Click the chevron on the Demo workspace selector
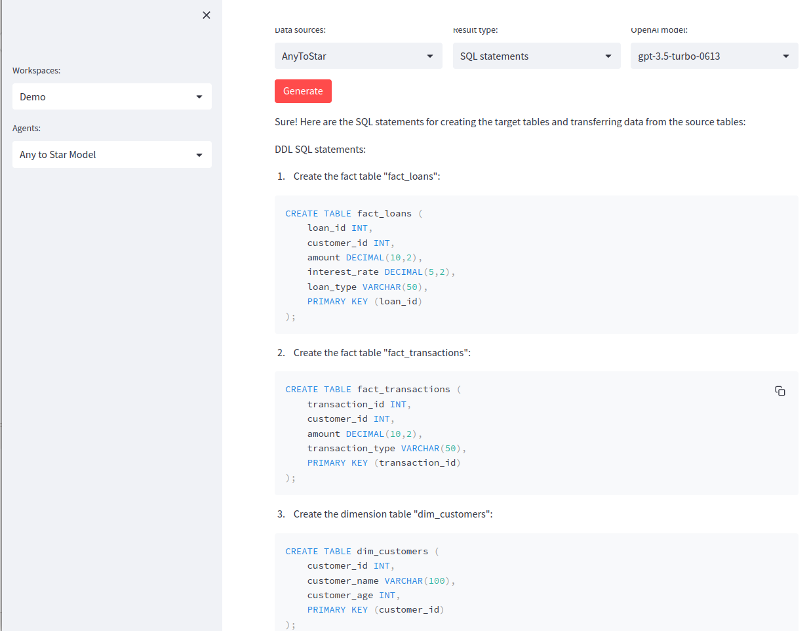 click(x=199, y=96)
